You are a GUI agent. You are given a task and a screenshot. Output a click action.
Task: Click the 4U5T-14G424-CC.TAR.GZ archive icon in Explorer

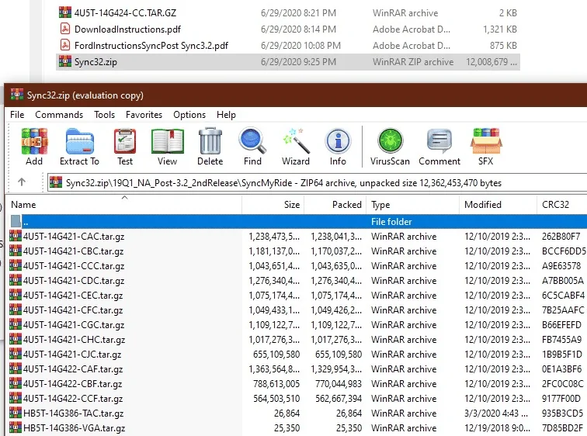pos(65,12)
